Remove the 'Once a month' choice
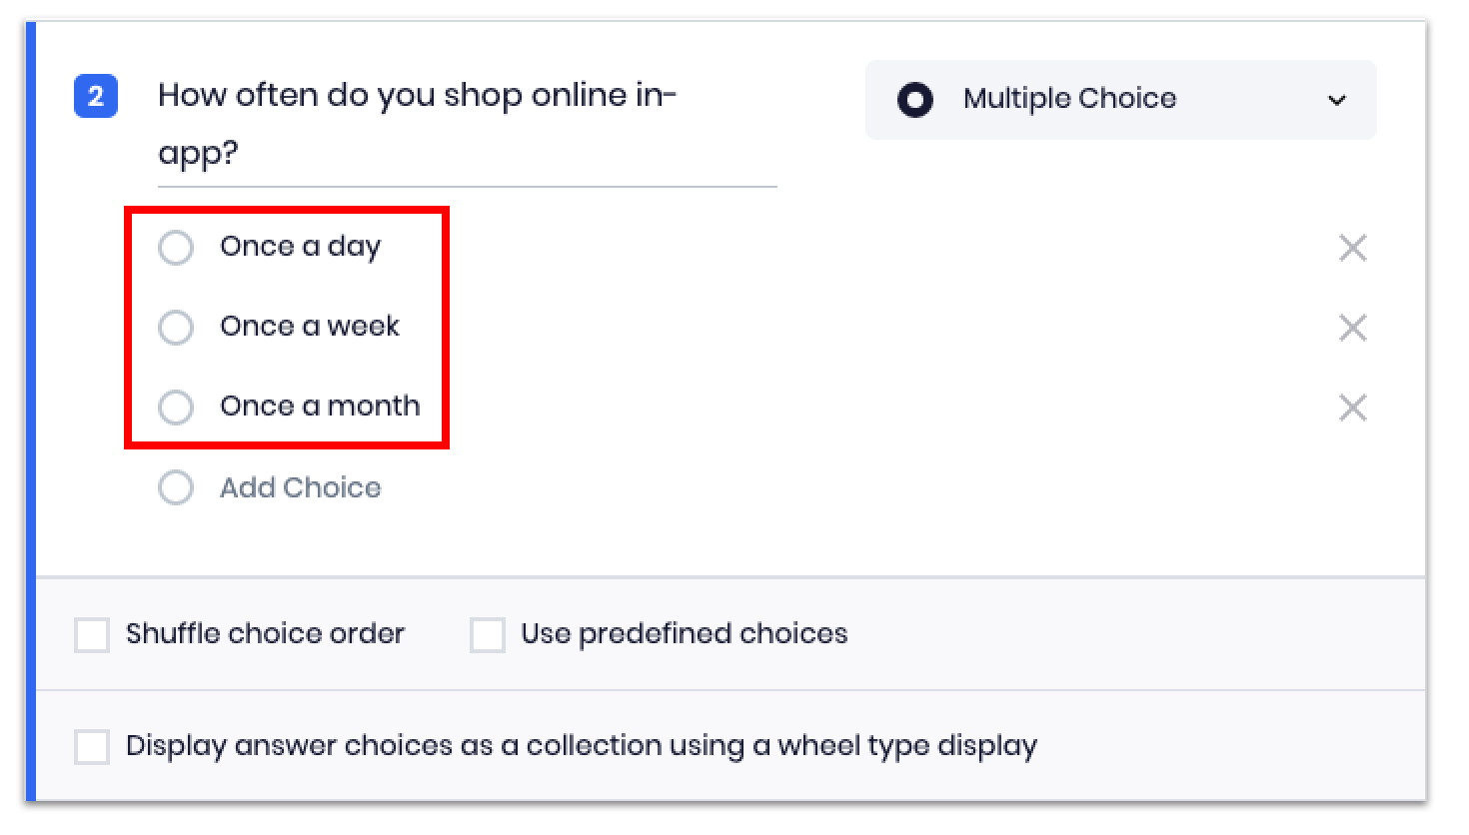Screen dimensions: 1469x835 click(1352, 408)
